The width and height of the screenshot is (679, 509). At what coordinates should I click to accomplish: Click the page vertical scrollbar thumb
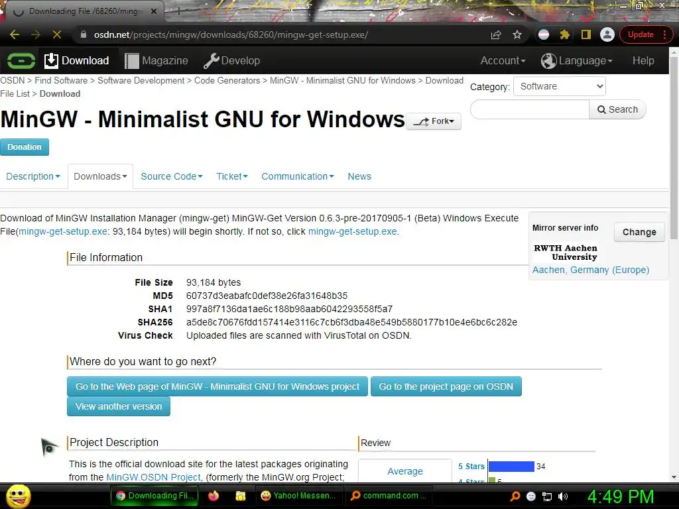pyautogui.click(x=674, y=147)
